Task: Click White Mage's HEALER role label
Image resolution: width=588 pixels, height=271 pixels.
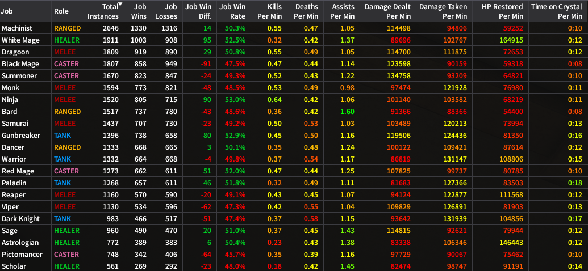Action: coord(66,40)
